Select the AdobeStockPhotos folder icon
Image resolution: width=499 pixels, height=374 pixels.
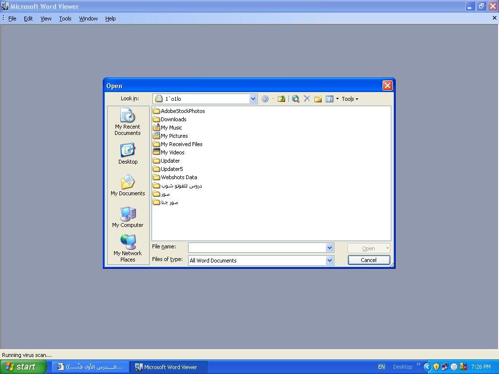pos(156,111)
